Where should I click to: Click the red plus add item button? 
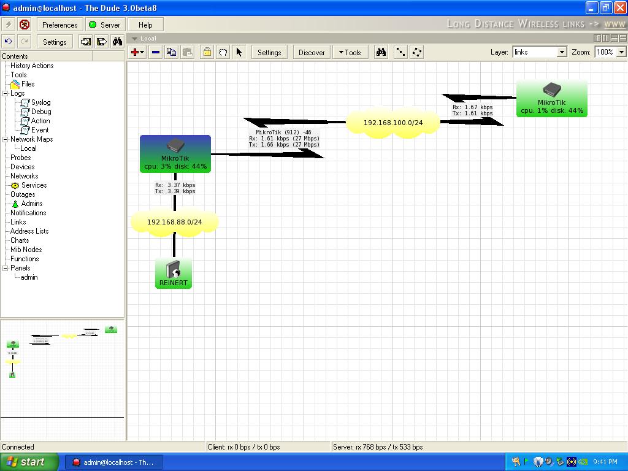pos(137,52)
